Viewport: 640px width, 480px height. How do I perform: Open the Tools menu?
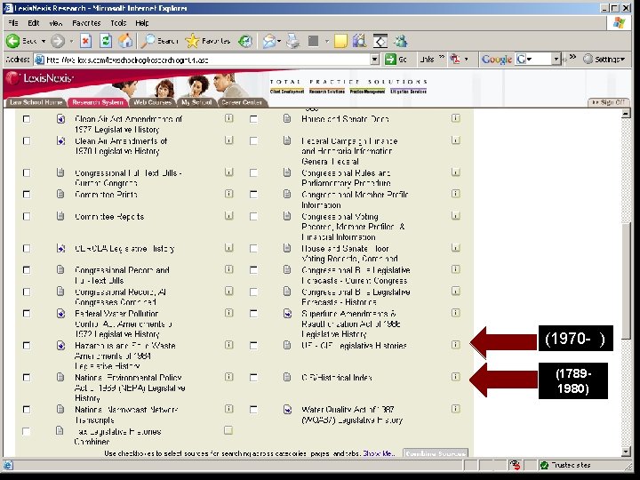[118, 23]
